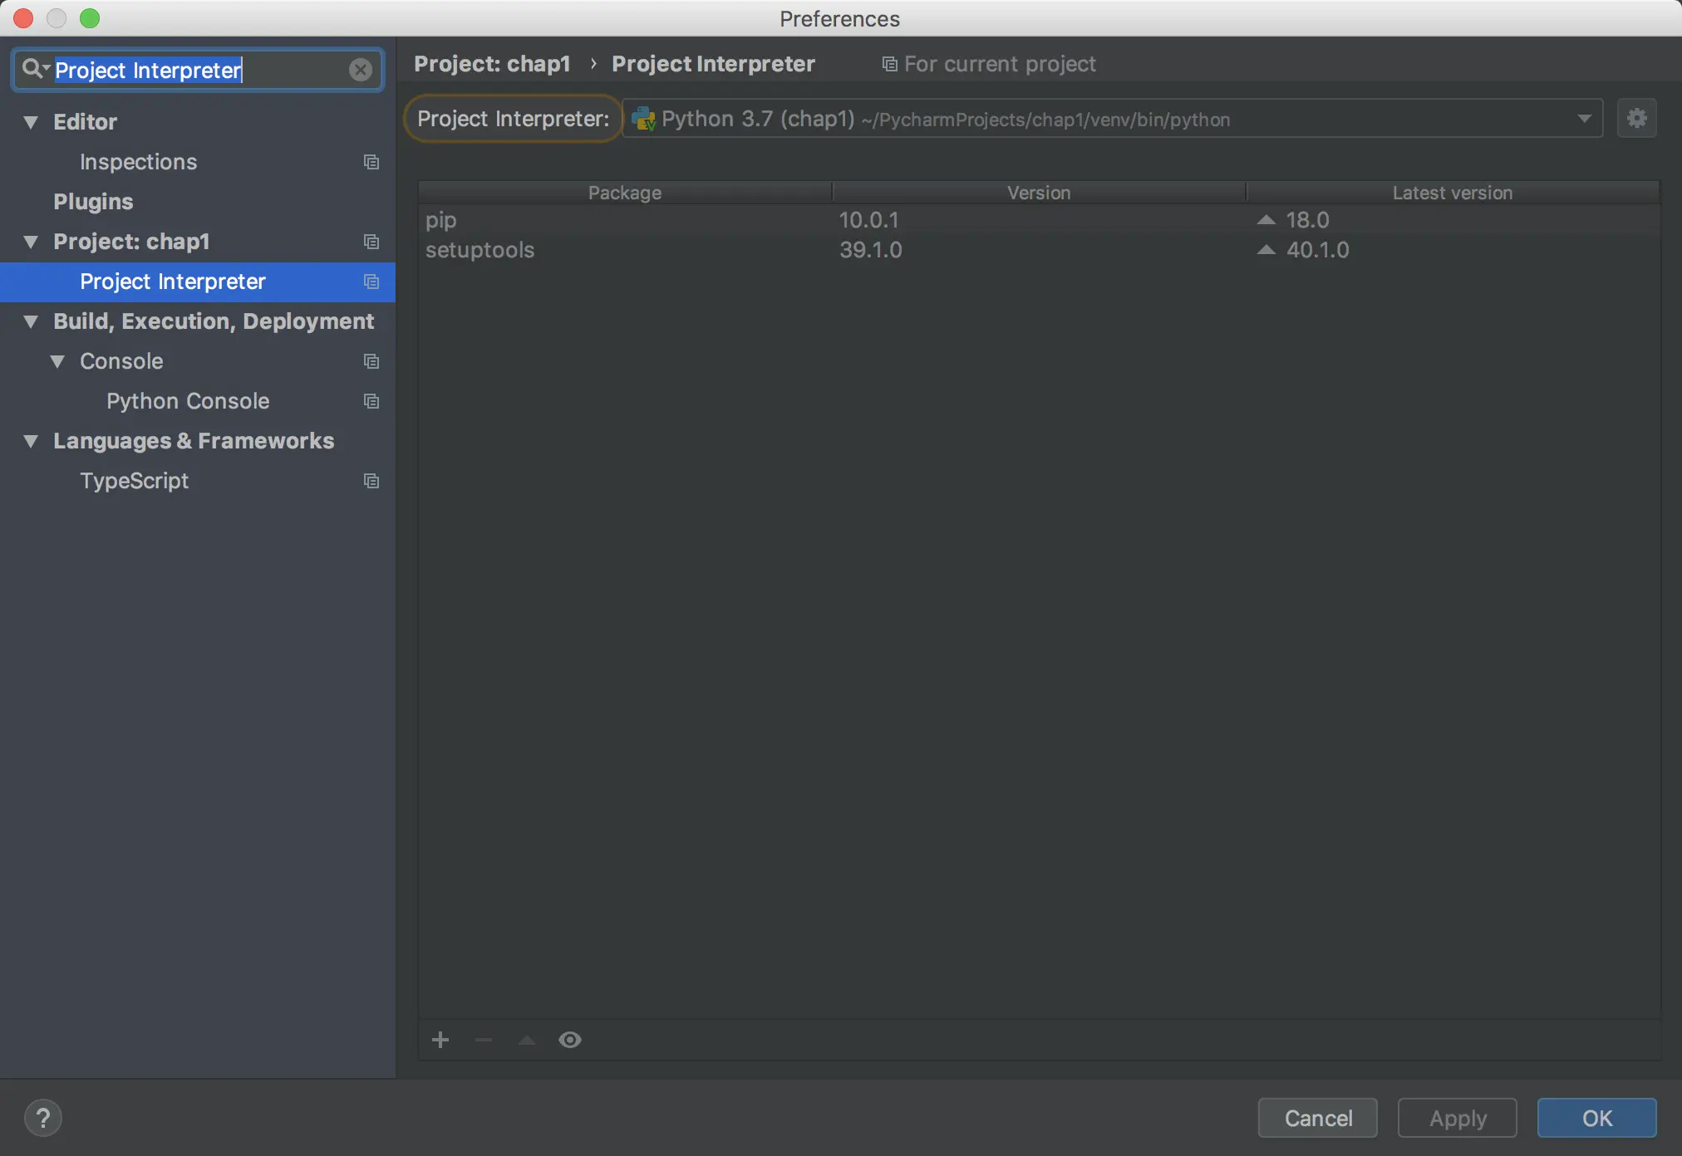
Task: Open the Plugins settings page
Action: 93,202
